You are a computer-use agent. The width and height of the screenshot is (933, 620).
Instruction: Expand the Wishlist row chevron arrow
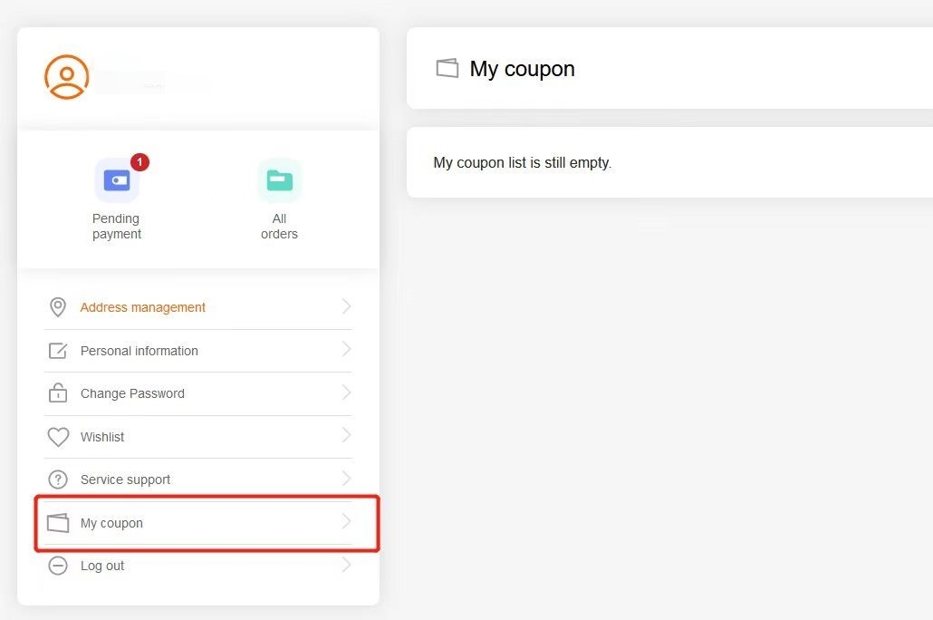[346, 435]
